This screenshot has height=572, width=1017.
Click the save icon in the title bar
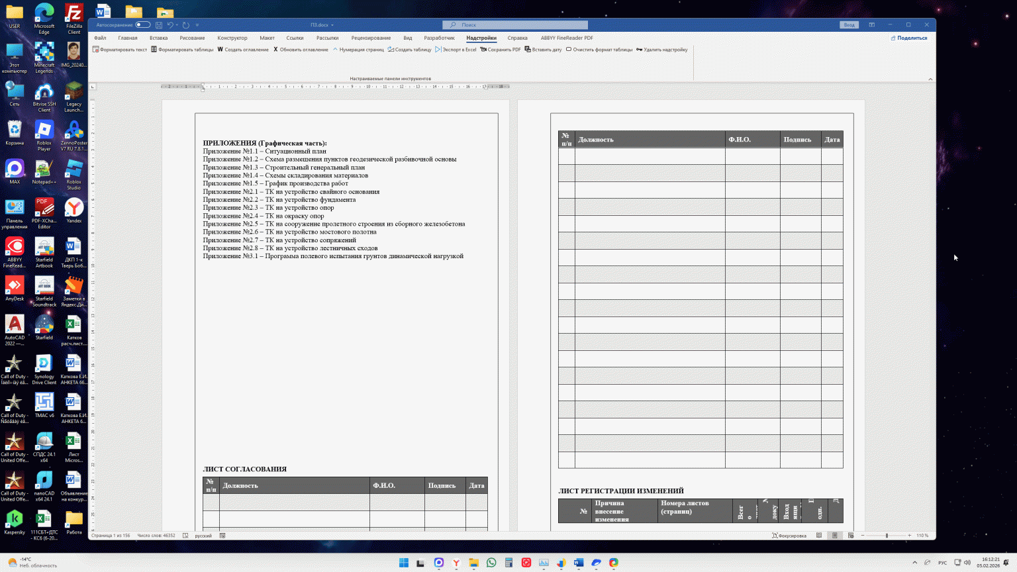coord(159,25)
